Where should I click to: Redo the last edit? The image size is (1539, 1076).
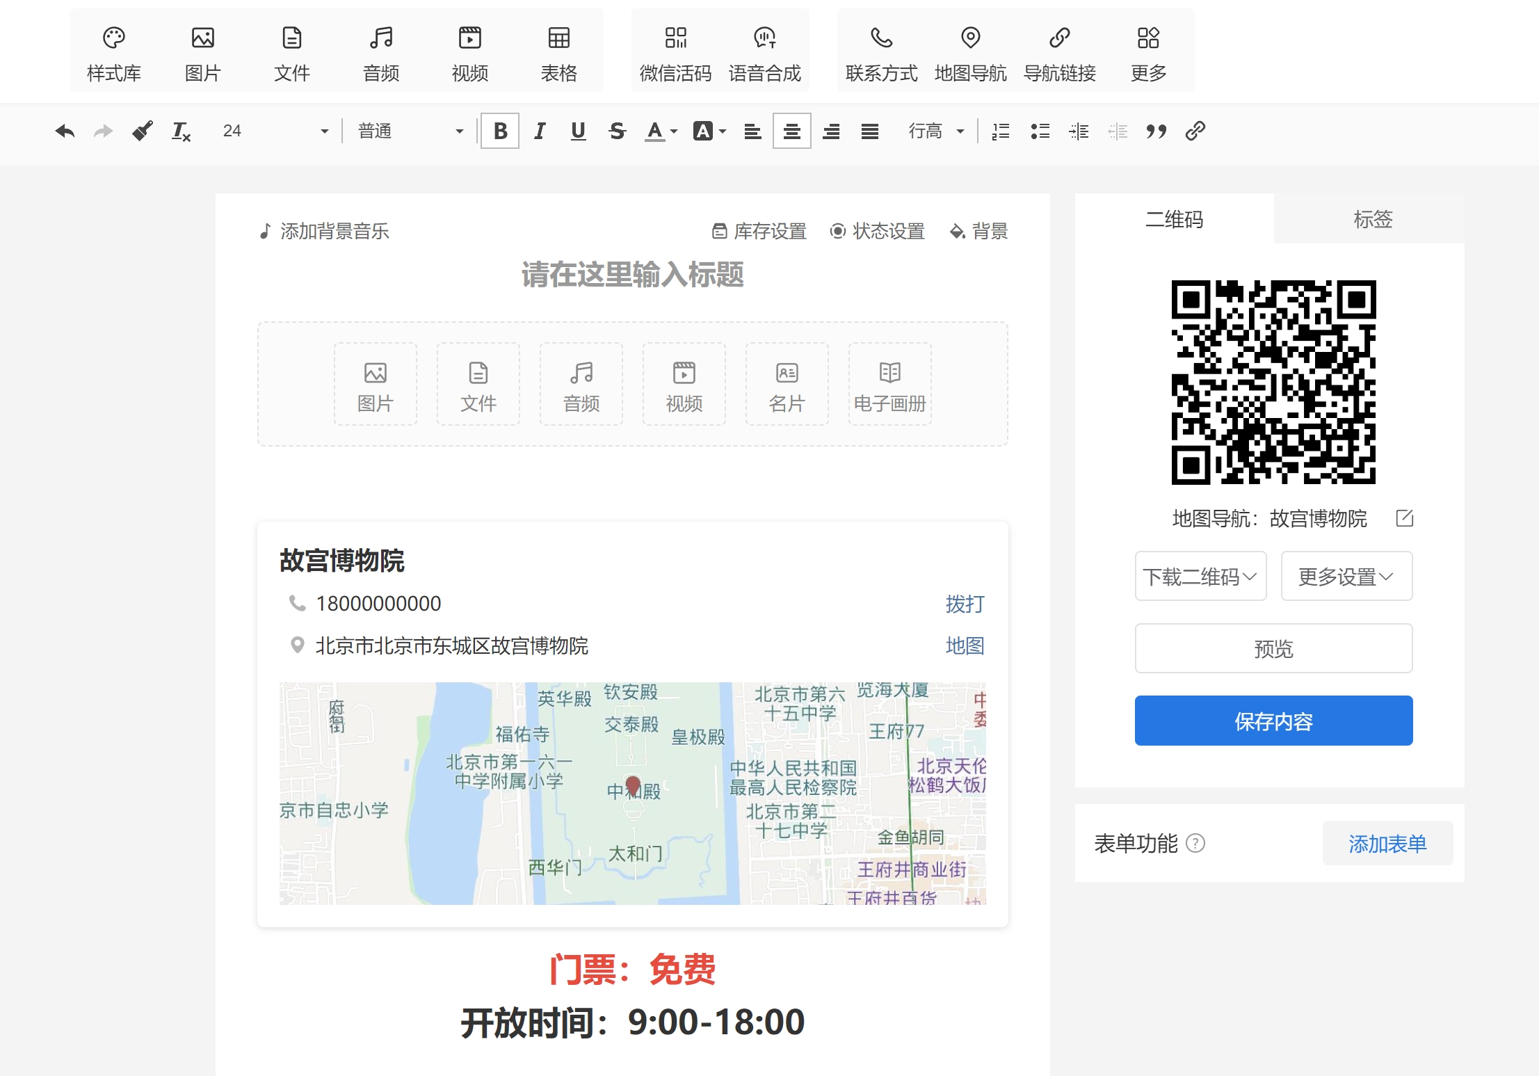click(104, 131)
